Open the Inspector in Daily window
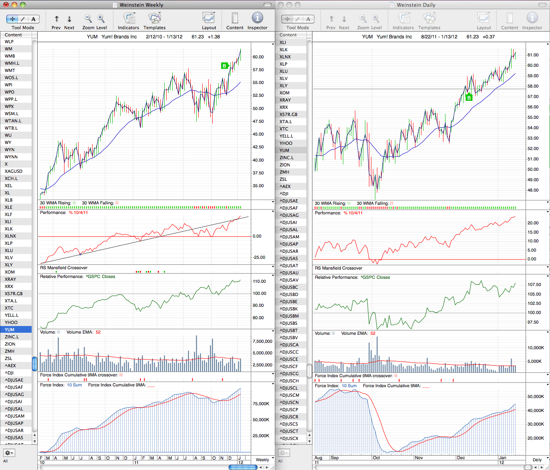The width and height of the screenshot is (550, 470). 532,18
